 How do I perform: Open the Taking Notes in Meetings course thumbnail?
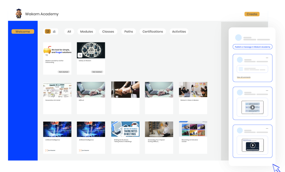[125, 129]
